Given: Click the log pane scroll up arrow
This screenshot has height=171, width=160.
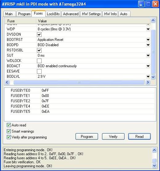Looking at the screenshot, I should 154,150.
